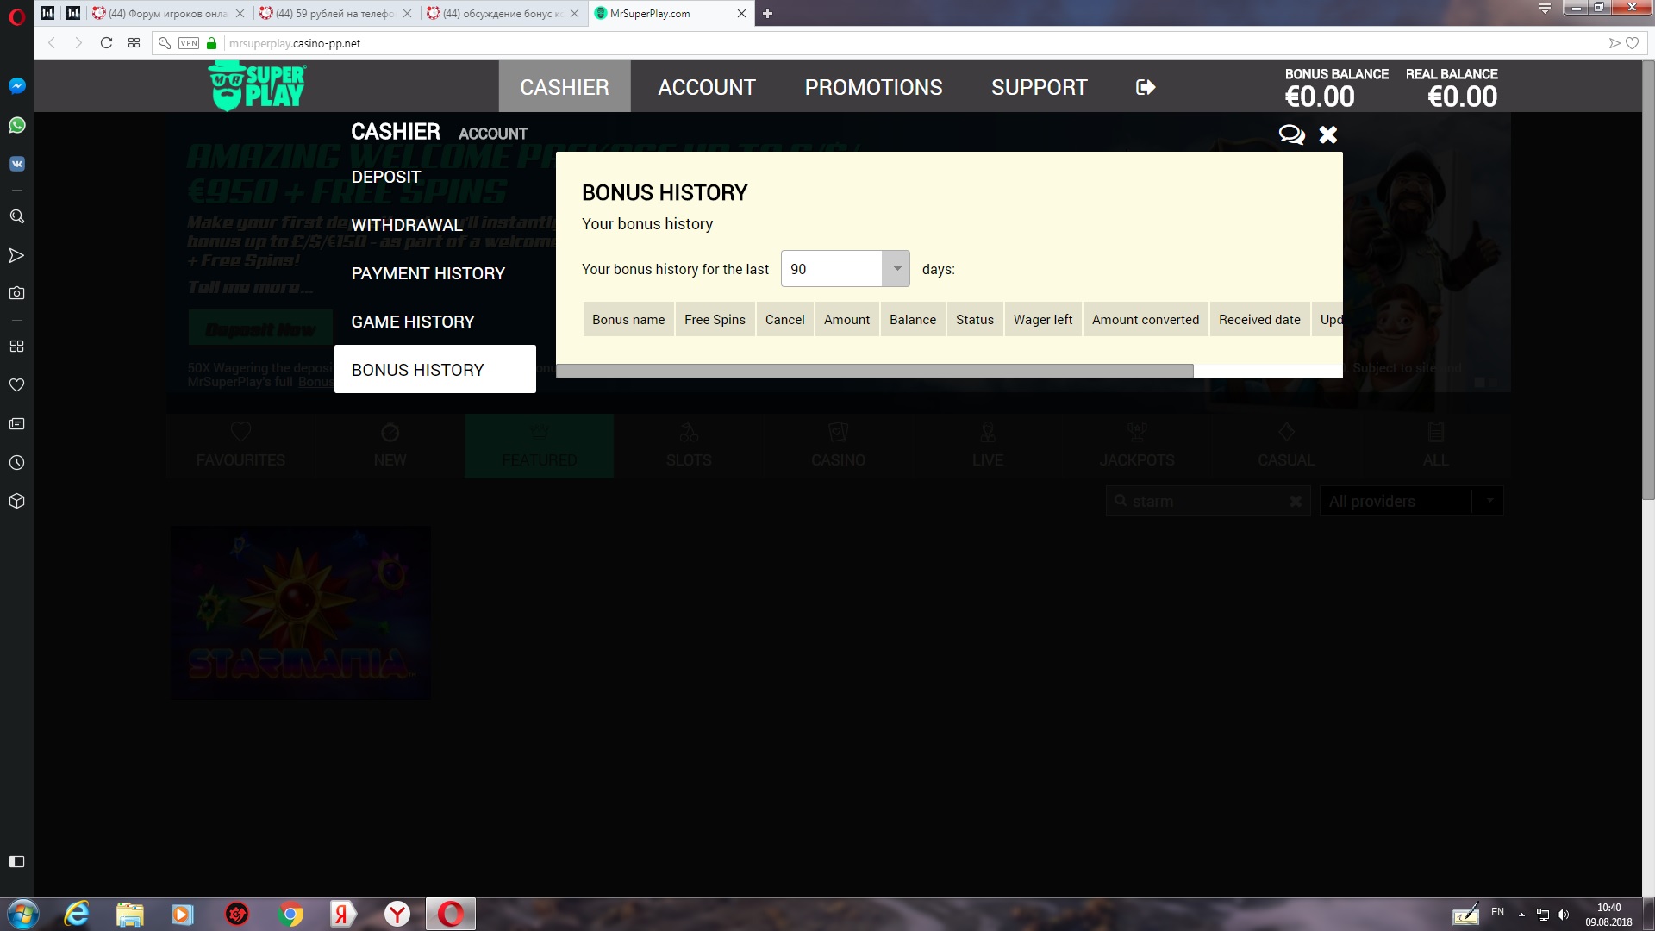Show hidden system tray icons arrow
Image resolution: width=1655 pixels, height=931 pixels.
[1521, 914]
